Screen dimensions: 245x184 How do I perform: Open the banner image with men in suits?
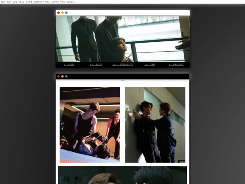122,39
